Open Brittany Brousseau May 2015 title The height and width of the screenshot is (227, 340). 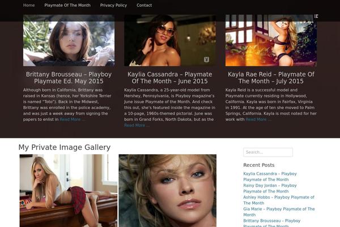(x=69, y=78)
